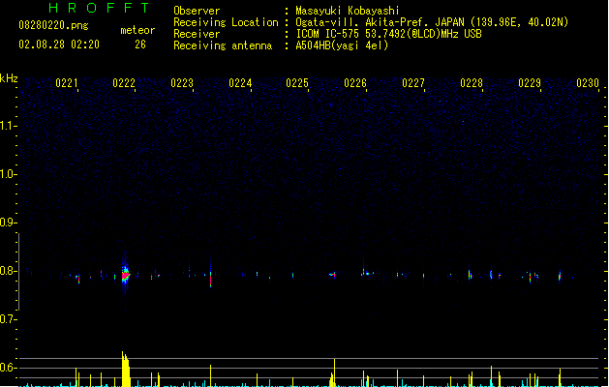The image size is (609, 387).
Task: Click the 0223 time marker
Action: pos(182,83)
